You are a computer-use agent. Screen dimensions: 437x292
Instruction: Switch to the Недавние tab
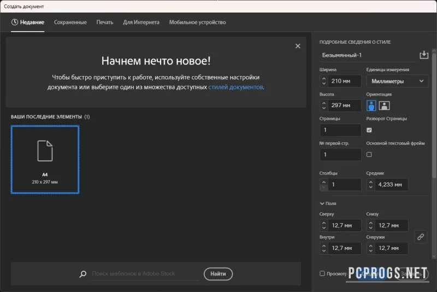click(x=28, y=22)
